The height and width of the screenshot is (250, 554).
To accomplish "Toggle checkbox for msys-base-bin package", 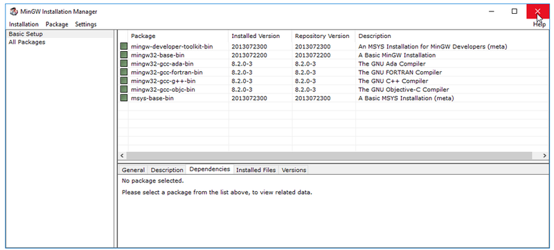I will tap(124, 98).
